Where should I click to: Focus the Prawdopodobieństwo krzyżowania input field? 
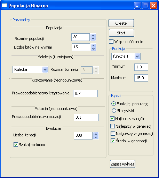85,93
